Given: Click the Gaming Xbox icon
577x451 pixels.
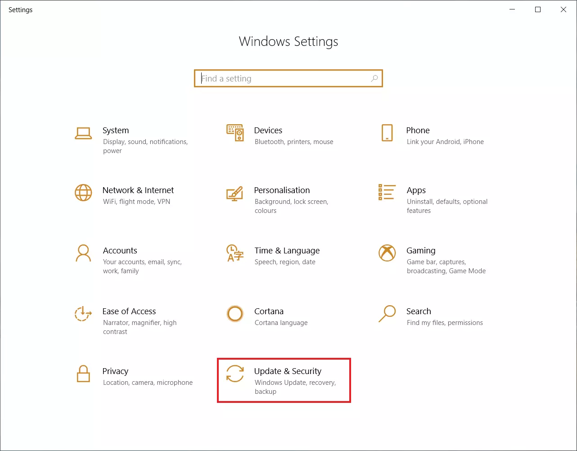Looking at the screenshot, I should pyautogui.click(x=387, y=253).
